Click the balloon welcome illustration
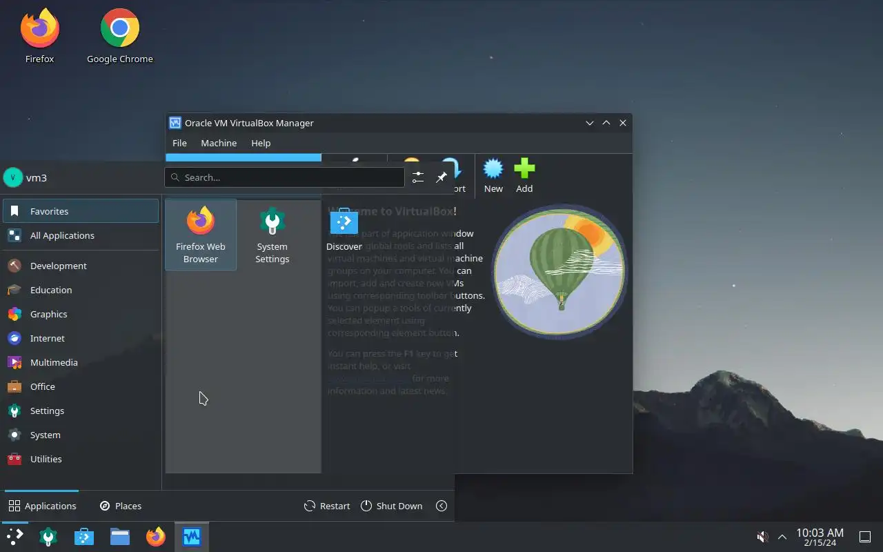This screenshot has height=552, width=883. coord(559,270)
